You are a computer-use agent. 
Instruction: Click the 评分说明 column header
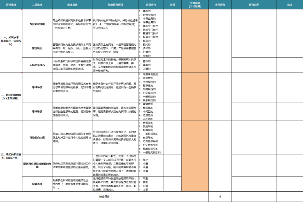pyautogui.click(x=254, y=5)
